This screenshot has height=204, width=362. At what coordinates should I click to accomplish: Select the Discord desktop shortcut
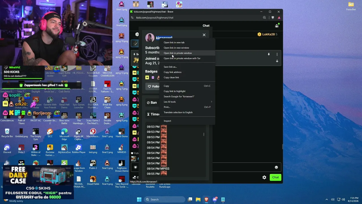click(x=7, y=149)
